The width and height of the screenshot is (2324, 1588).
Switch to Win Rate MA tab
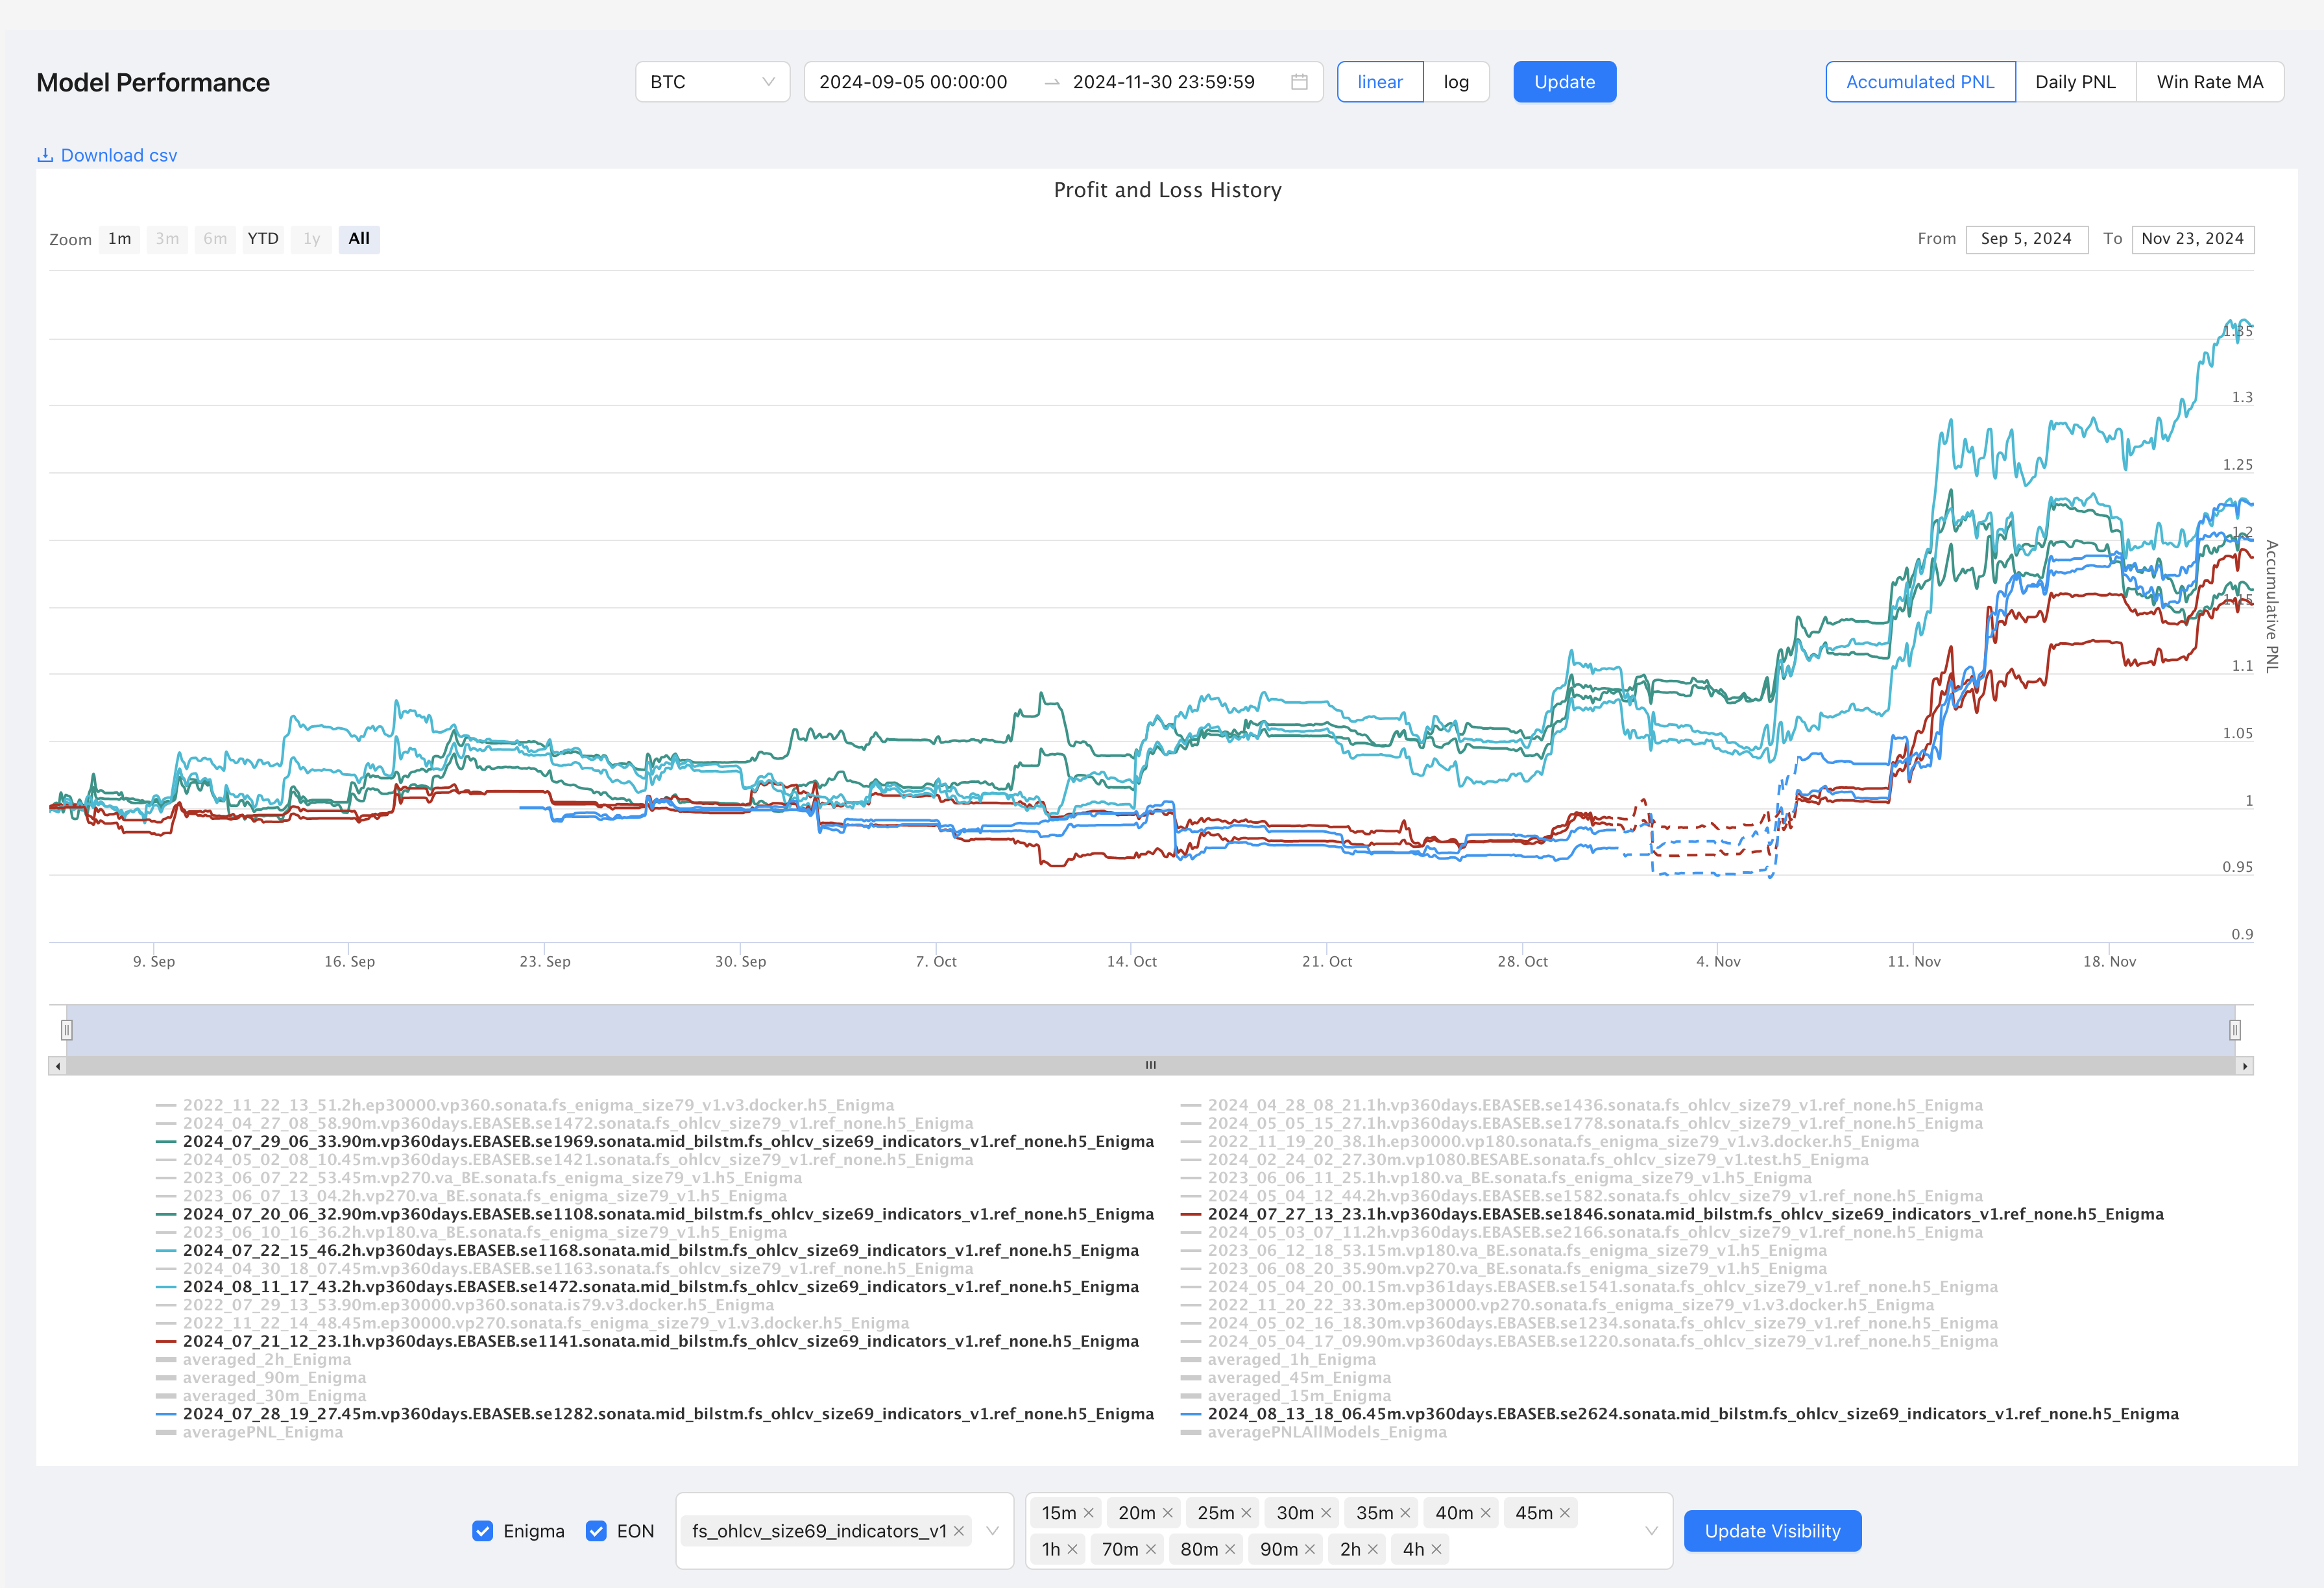click(x=2209, y=82)
